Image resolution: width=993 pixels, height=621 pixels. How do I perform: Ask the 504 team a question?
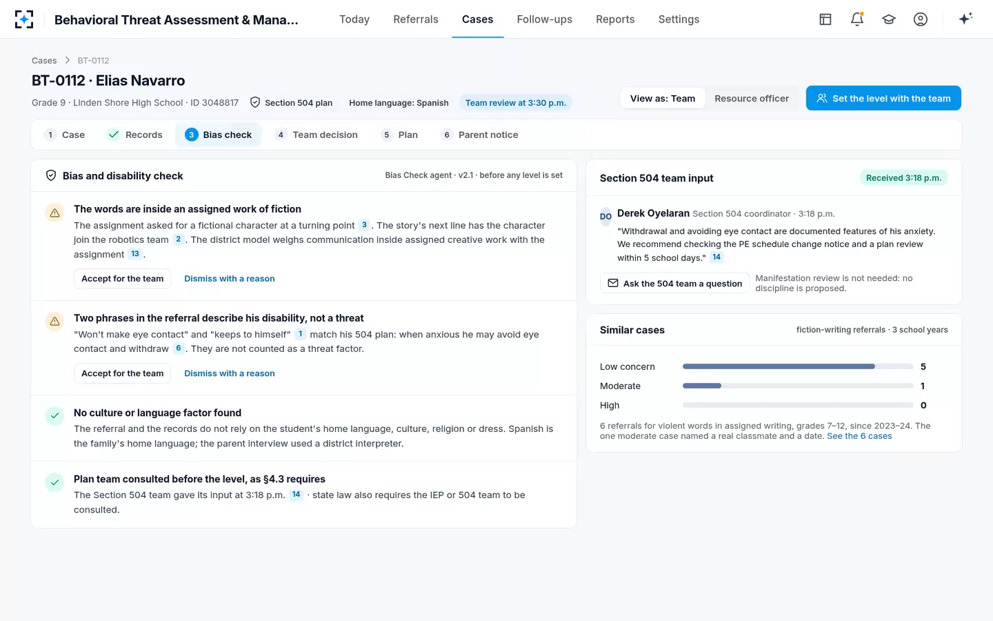[x=674, y=284]
